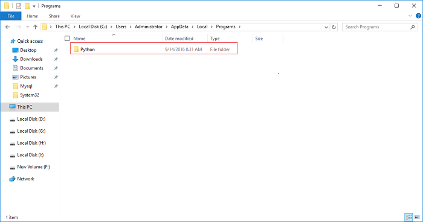Expand chevron after Users breadcrumb
The image size is (423, 222).
pyautogui.click(x=131, y=27)
